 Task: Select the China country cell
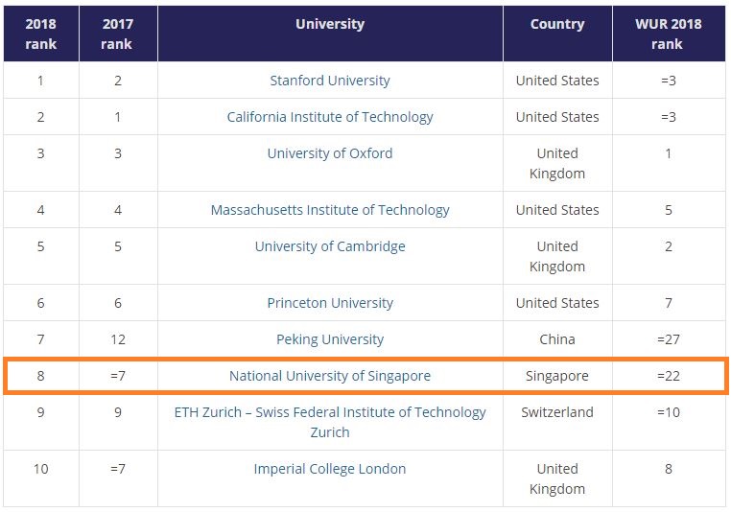557,339
